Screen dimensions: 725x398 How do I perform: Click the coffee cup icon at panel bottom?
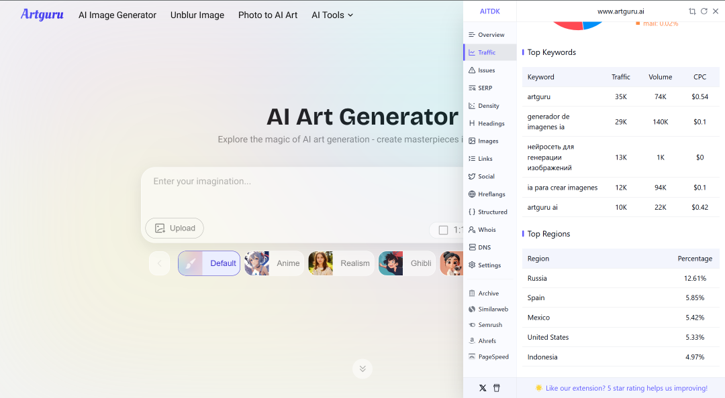(497, 388)
